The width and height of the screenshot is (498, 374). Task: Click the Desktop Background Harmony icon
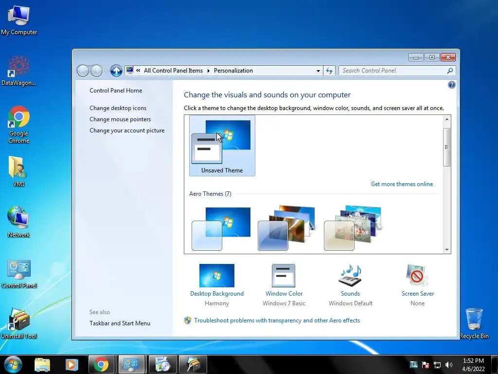216,276
